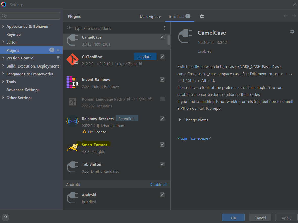Click the plugin search magnifier icon
Image resolution: width=298 pixels, height=223 pixels.
[69, 28]
